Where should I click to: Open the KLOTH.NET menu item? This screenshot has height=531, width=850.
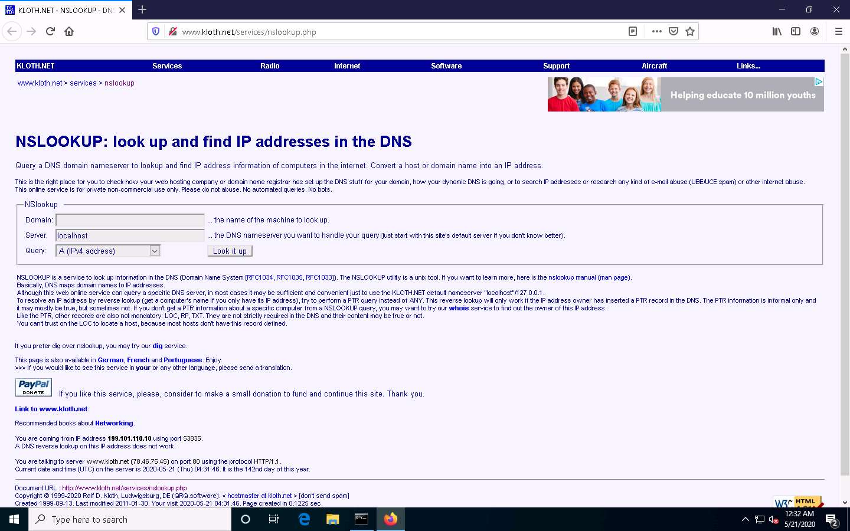pyautogui.click(x=35, y=66)
